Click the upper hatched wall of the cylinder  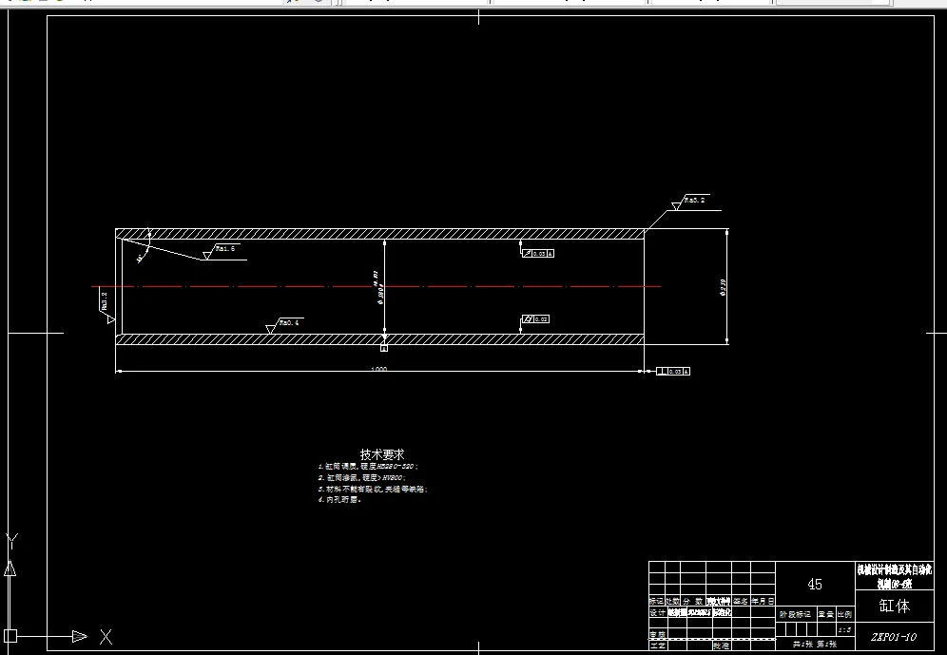[x=380, y=234]
